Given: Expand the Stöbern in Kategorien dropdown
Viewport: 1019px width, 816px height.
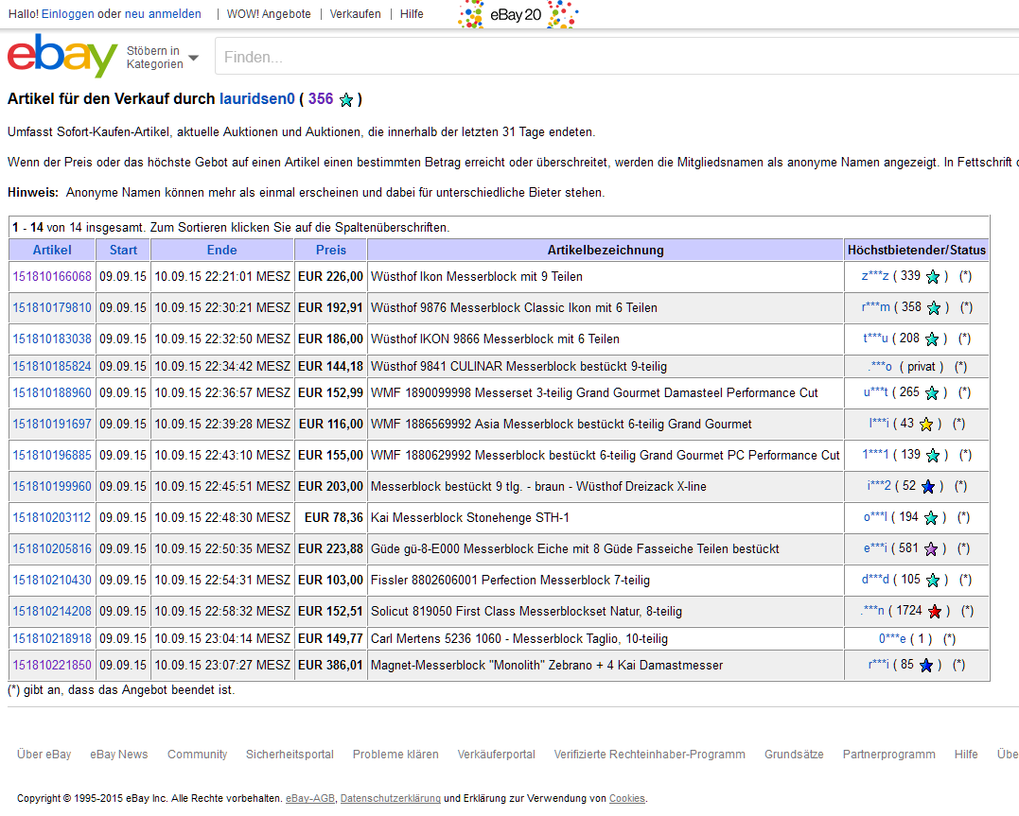Looking at the screenshot, I should point(163,57).
